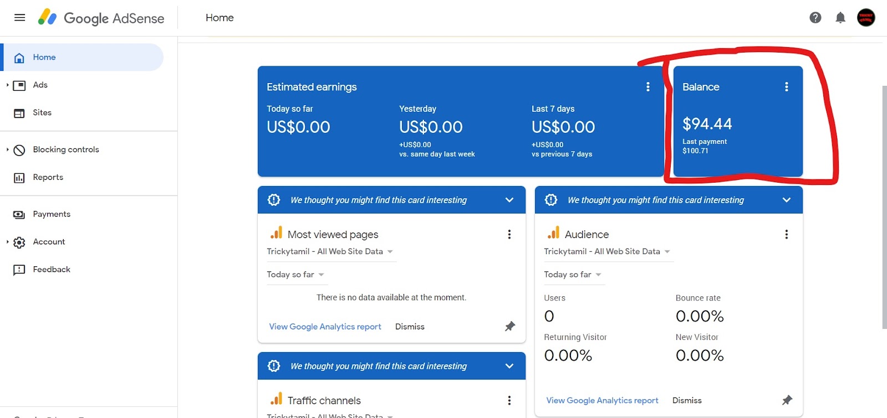Pin the Most viewed pages card
887x418 pixels.
coord(510,327)
